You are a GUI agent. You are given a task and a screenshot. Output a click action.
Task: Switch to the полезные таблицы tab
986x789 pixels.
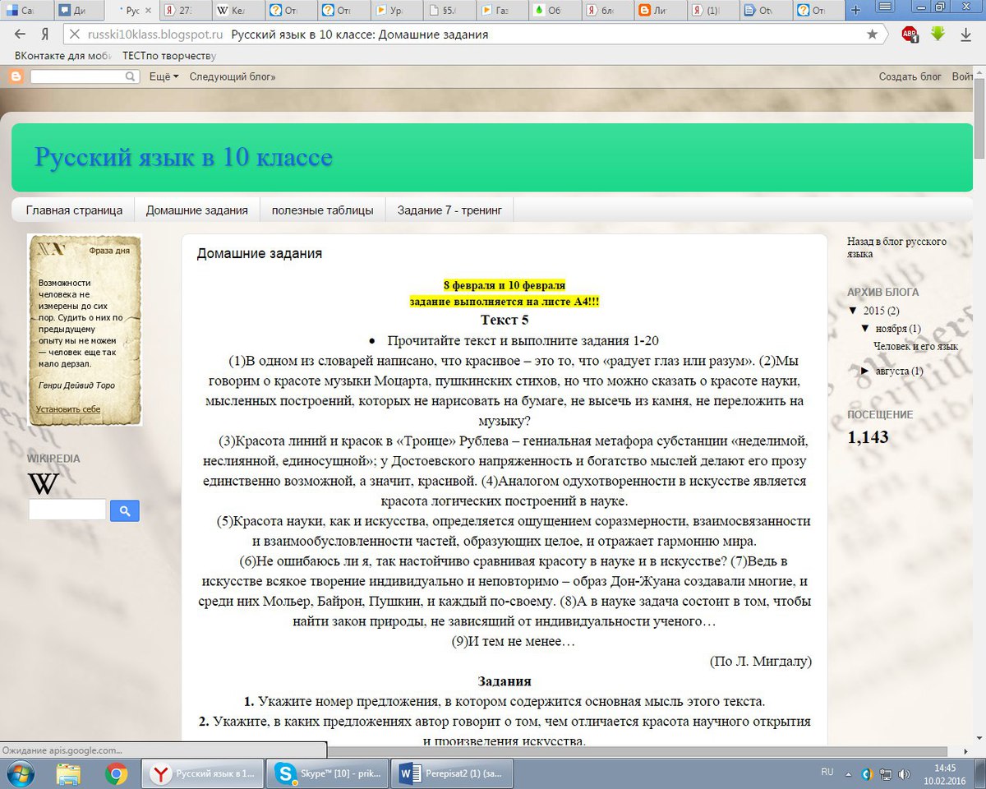coord(322,210)
